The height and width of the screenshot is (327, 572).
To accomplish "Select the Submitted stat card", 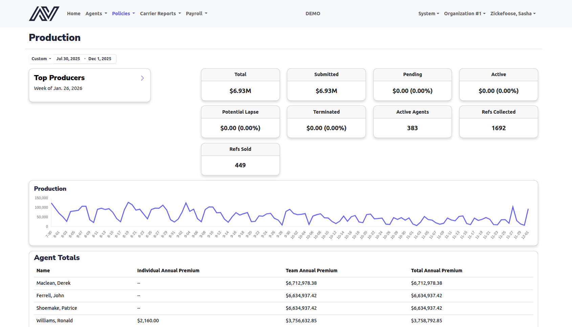I will tap(326, 85).
